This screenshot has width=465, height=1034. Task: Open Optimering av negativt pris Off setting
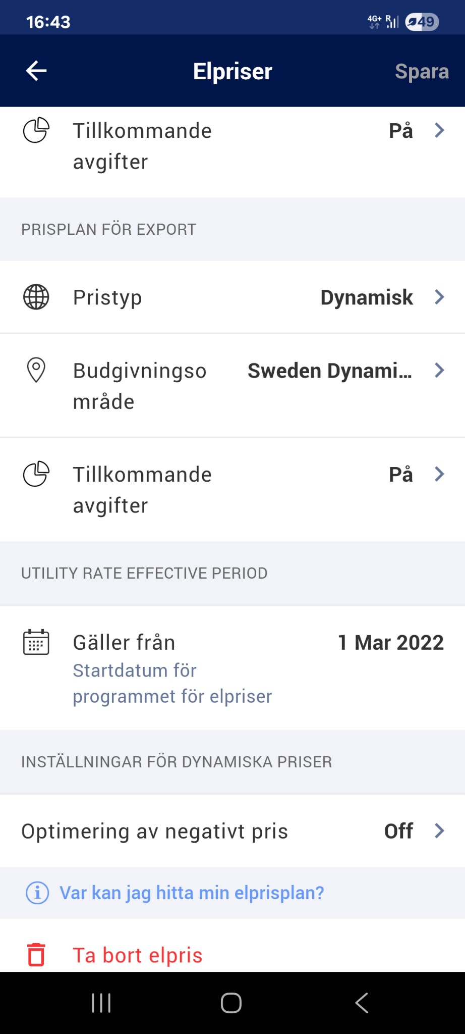[399, 831]
